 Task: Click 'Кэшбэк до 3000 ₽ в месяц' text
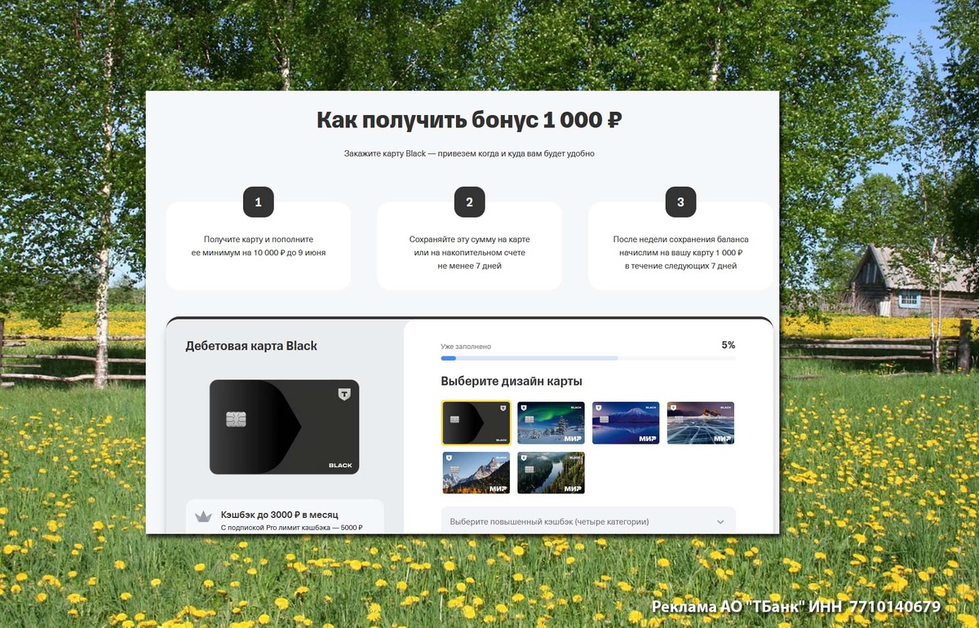[279, 515]
